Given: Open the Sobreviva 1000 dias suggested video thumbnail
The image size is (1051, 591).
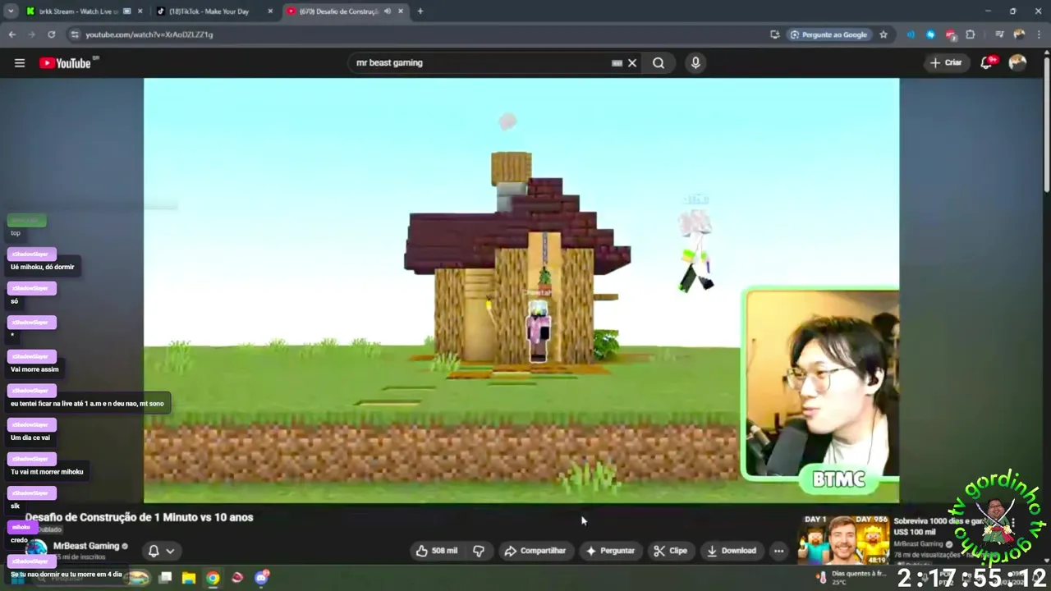Looking at the screenshot, I should tap(843, 539).
